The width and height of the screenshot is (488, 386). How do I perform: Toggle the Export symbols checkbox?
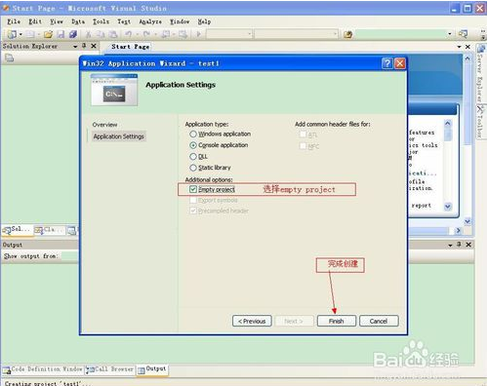[193, 200]
